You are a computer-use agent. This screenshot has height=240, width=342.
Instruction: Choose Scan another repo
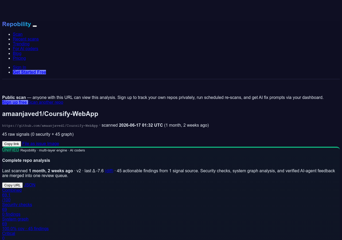[46, 102]
